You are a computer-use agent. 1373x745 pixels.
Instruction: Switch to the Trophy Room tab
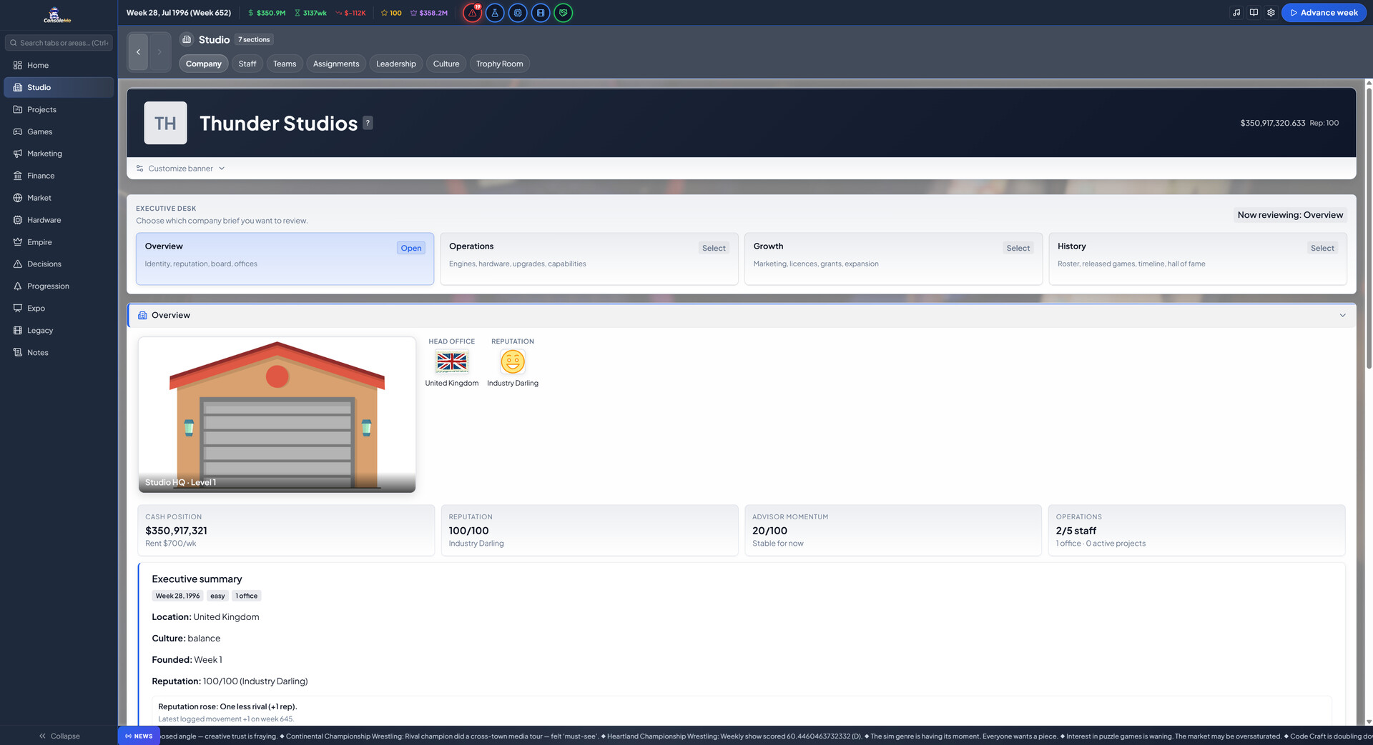[500, 64]
